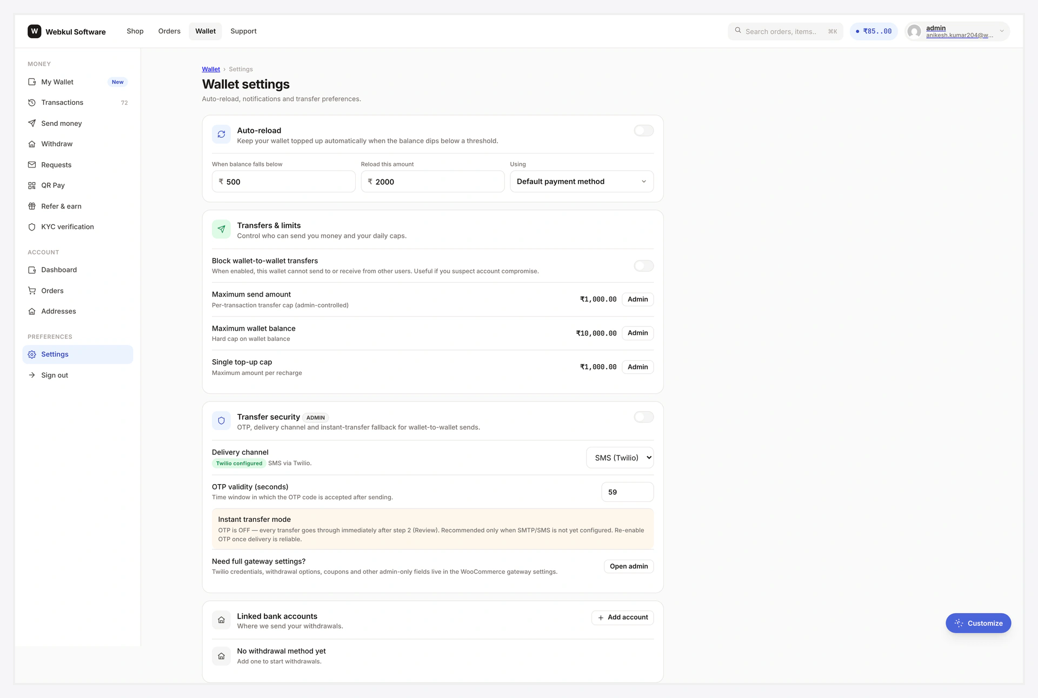1038x698 pixels.
Task: Click the Requests envelope icon
Action: [x=32, y=165]
